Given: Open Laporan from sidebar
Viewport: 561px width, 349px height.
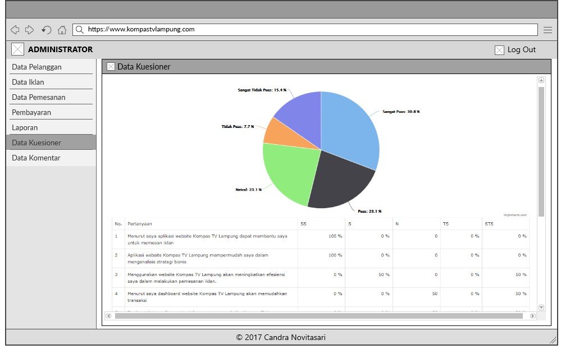Looking at the screenshot, I should pos(25,127).
